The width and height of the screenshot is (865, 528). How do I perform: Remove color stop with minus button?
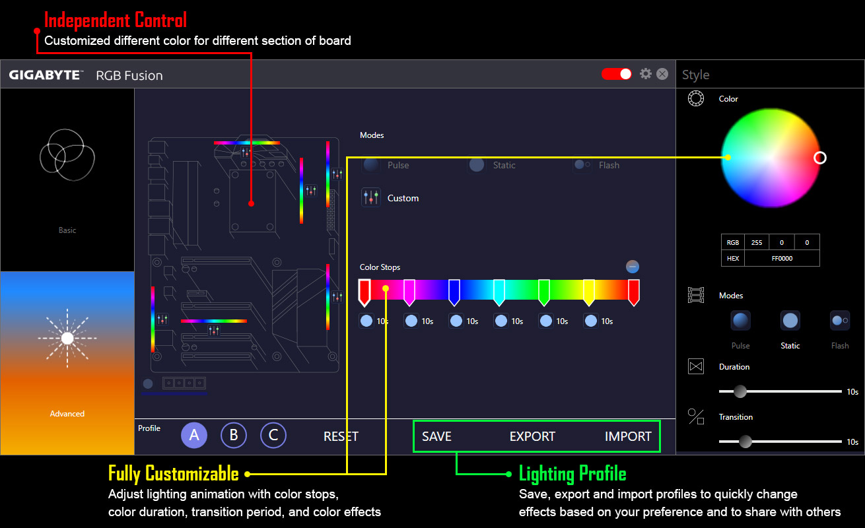[633, 267]
